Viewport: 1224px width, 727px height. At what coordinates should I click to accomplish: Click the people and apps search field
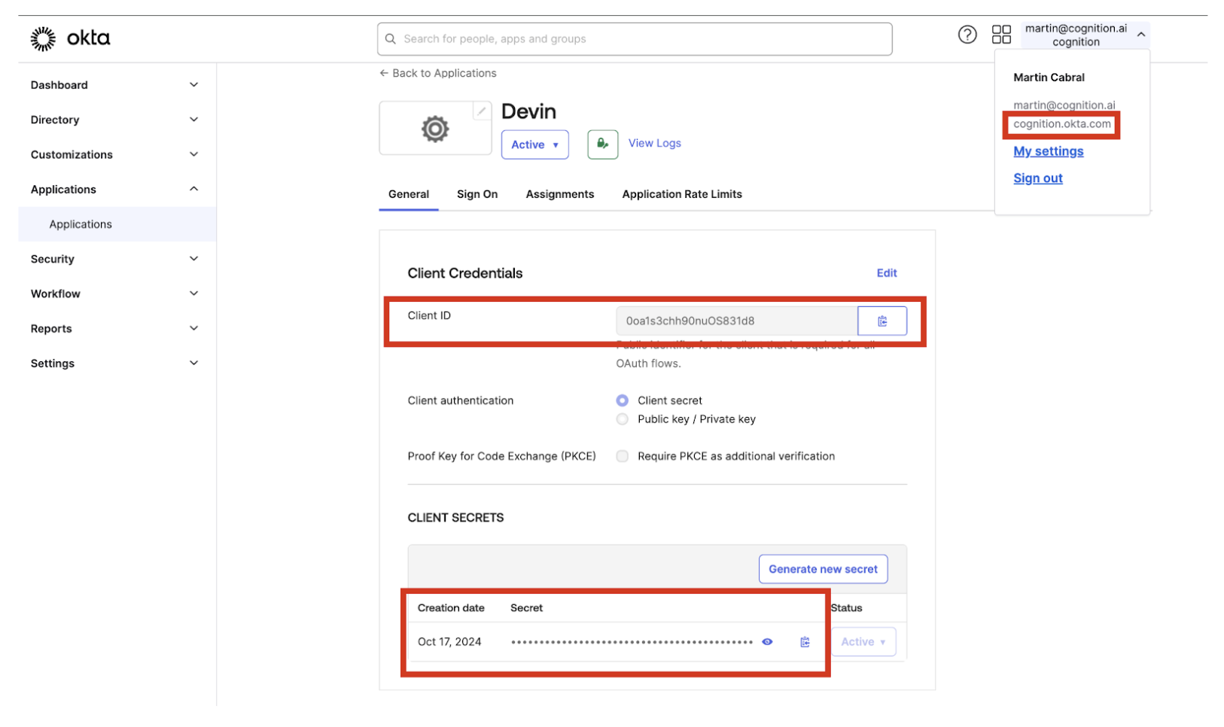tap(634, 38)
